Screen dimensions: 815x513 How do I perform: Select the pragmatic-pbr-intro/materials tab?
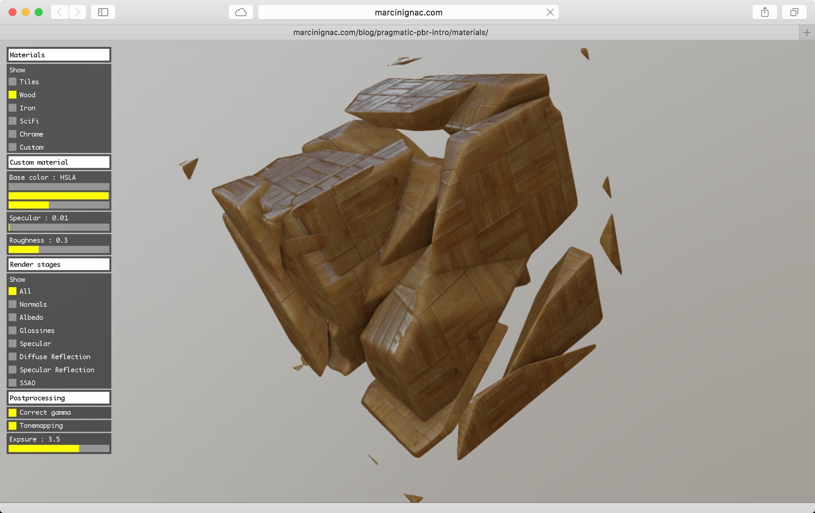(x=391, y=32)
